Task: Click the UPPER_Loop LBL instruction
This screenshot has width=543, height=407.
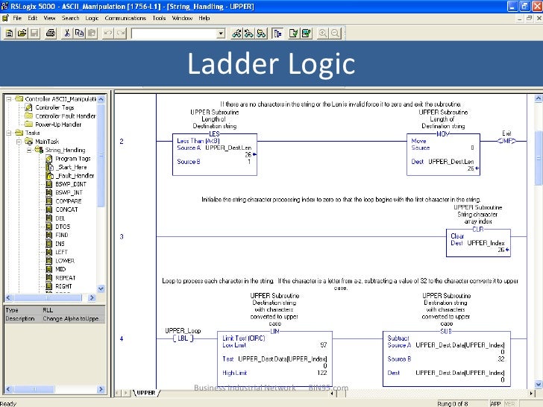Action: point(183,338)
